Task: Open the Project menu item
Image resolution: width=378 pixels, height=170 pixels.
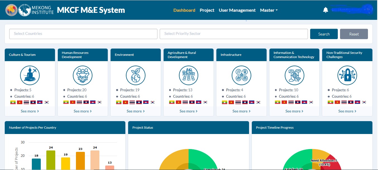Action: point(207,10)
